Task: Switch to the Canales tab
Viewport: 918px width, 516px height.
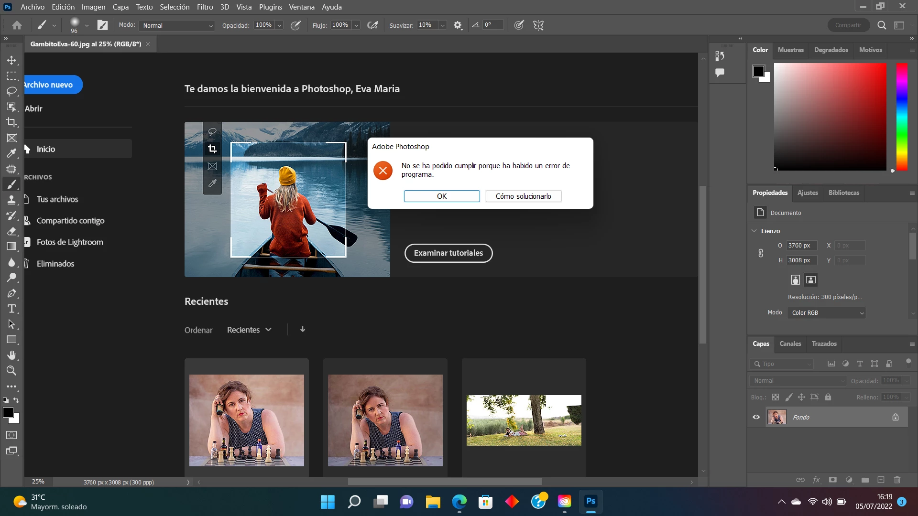Action: pyautogui.click(x=790, y=344)
